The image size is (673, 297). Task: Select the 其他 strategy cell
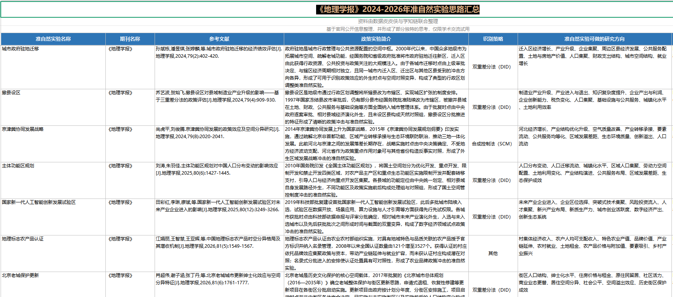point(493,254)
